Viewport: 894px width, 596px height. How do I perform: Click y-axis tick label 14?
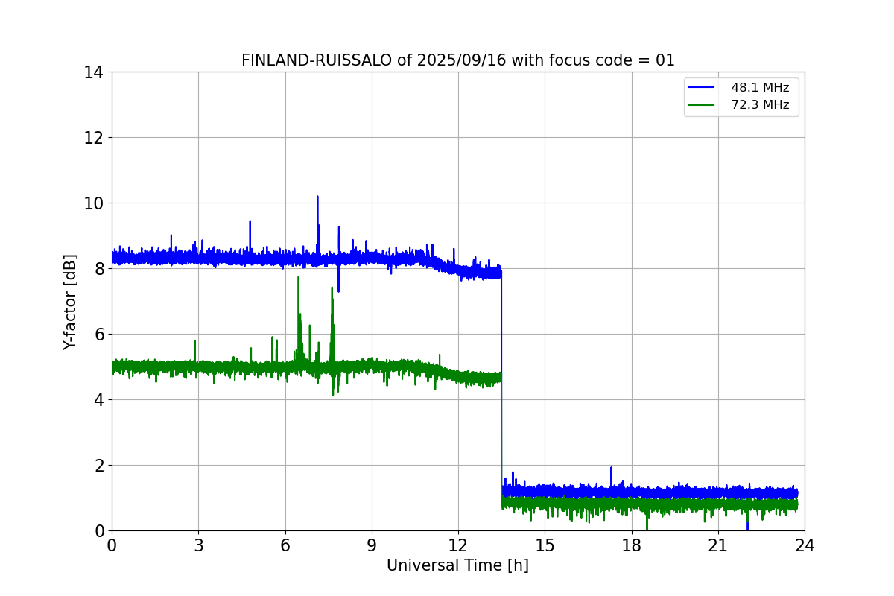(94, 72)
